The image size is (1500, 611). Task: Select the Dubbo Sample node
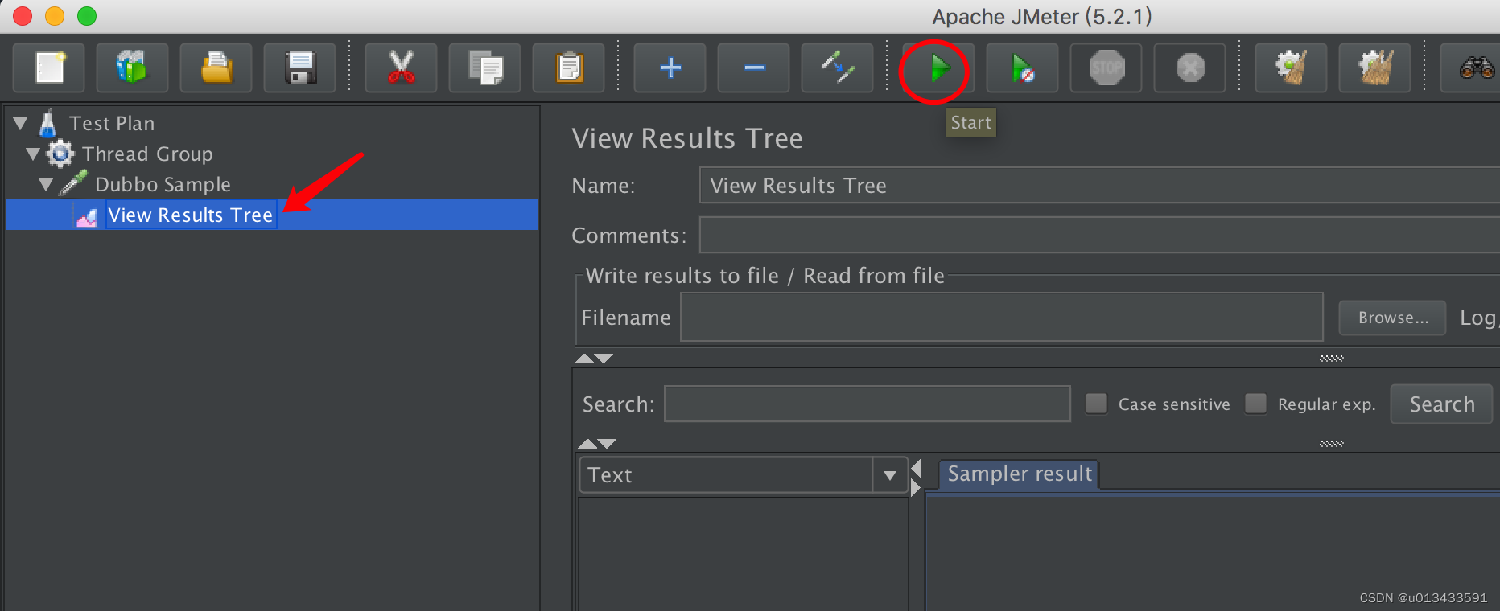163,184
